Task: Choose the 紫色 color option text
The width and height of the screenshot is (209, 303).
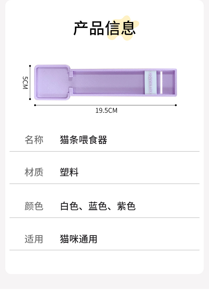Action: pos(126,206)
